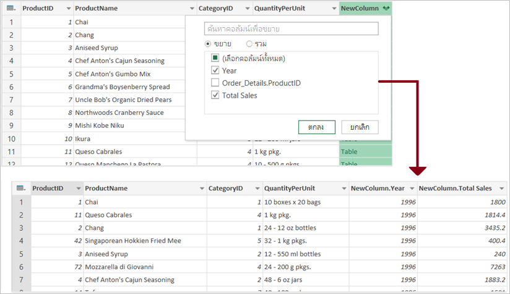The width and height of the screenshot is (510, 294).
Task: Click the Total Sales value 7263
Action: point(462,267)
